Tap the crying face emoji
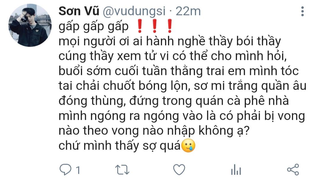This screenshot has height=182, width=320. (188, 146)
